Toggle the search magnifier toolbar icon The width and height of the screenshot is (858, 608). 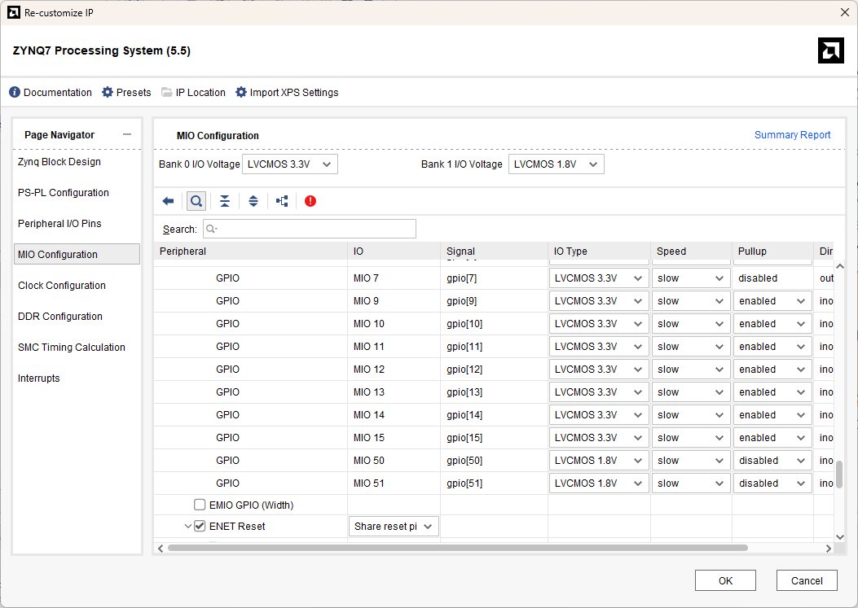point(196,201)
